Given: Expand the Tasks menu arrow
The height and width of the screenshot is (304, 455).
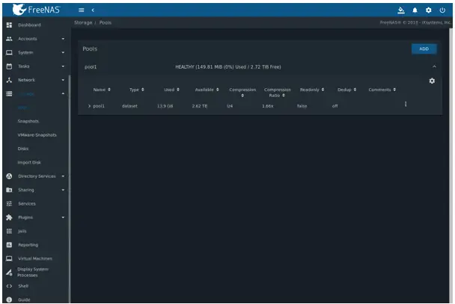Looking at the screenshot, I should tap(63, 66).
